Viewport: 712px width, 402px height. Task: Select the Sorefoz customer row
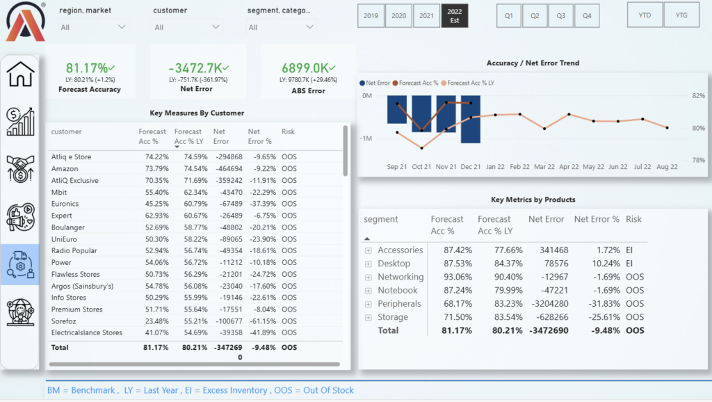point(174,321)
